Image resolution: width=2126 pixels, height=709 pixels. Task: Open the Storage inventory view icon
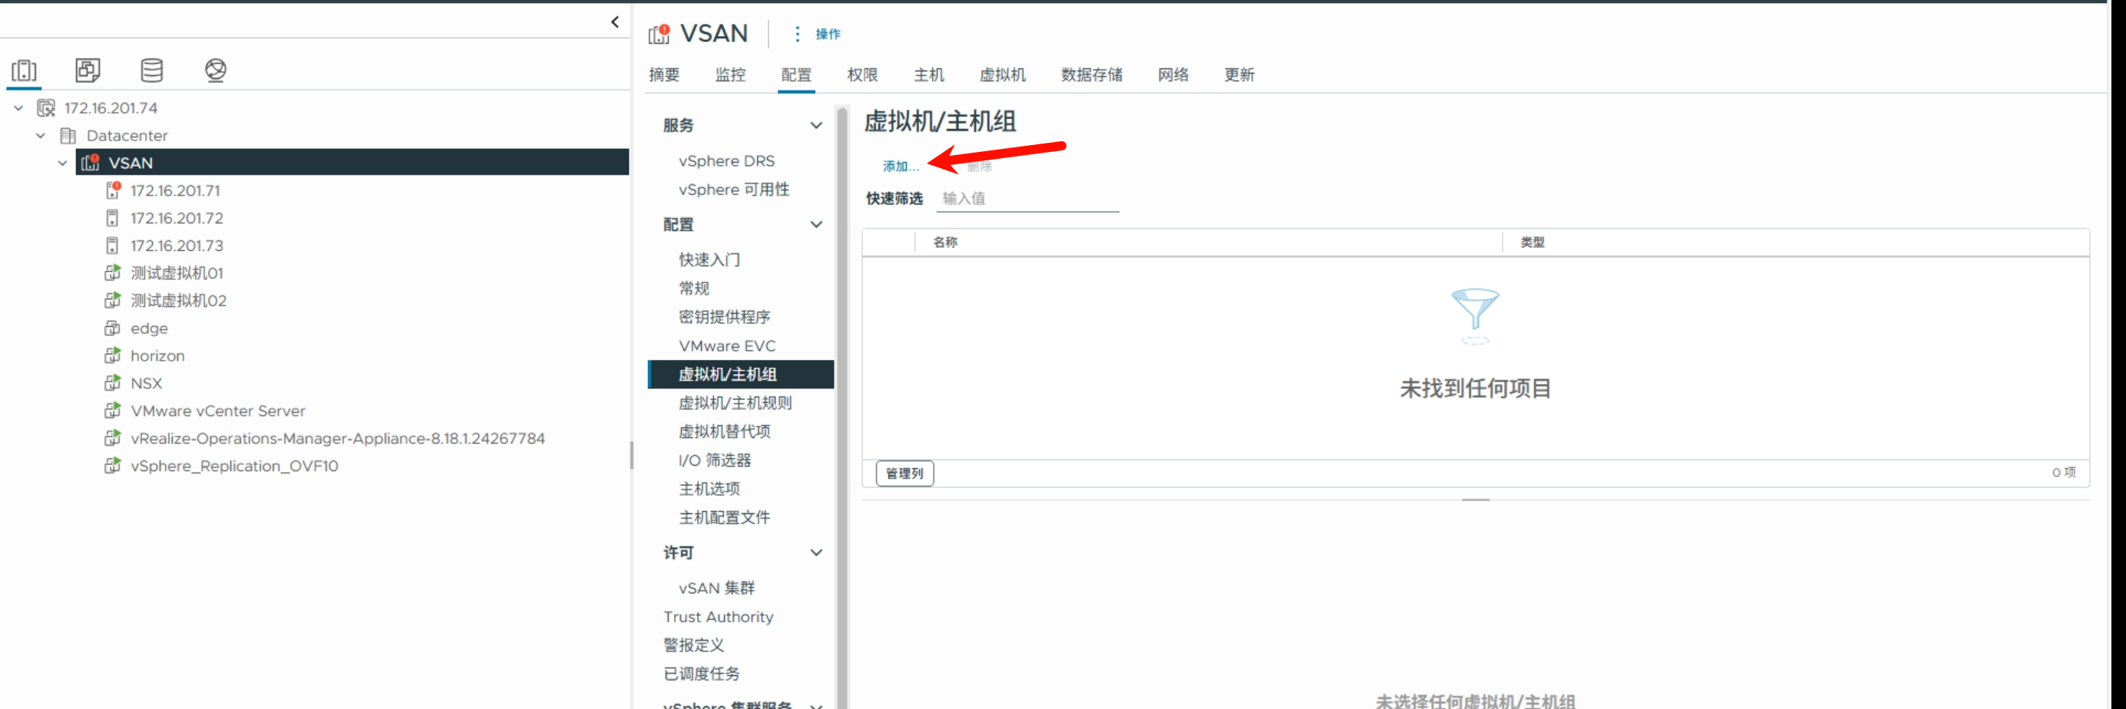(x=152, y=70)
